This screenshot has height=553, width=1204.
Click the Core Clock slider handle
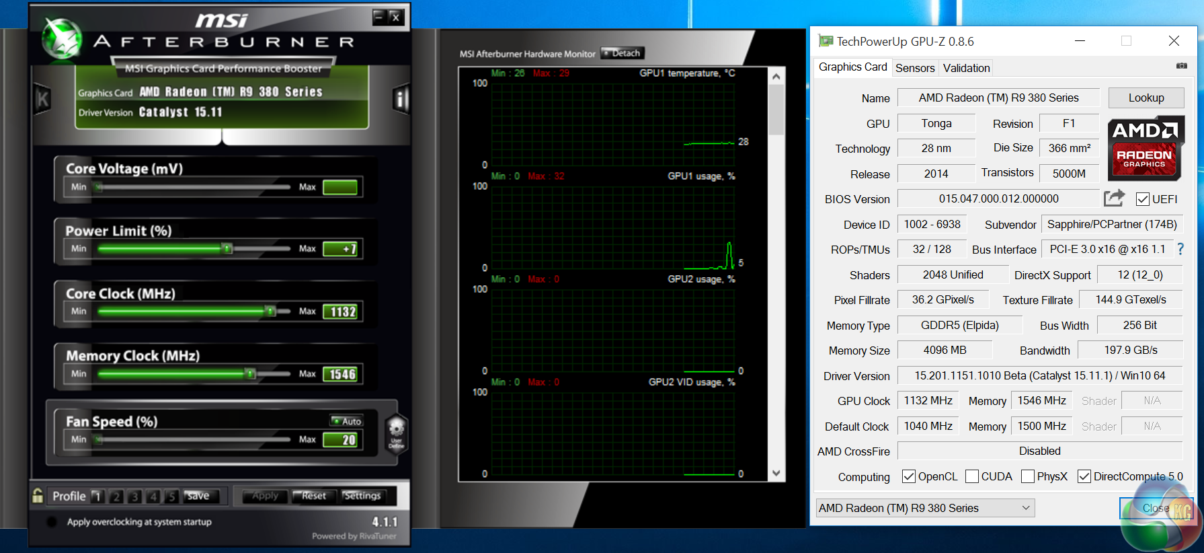point(270,311)
